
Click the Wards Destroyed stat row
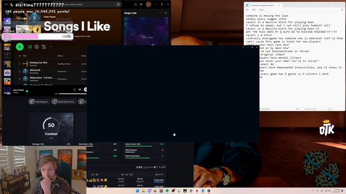coord(144,156)
